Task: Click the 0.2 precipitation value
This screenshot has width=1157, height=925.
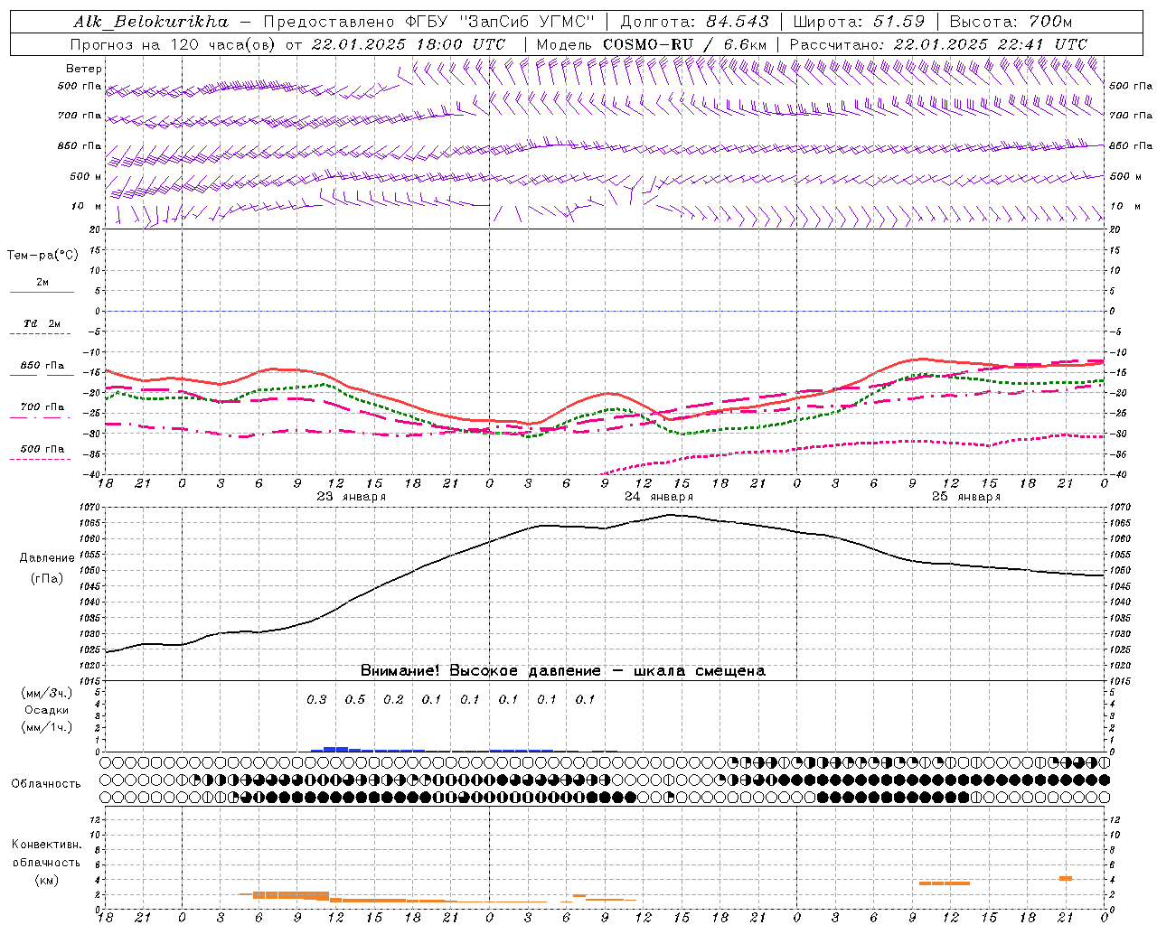Action: pos(393,699)
